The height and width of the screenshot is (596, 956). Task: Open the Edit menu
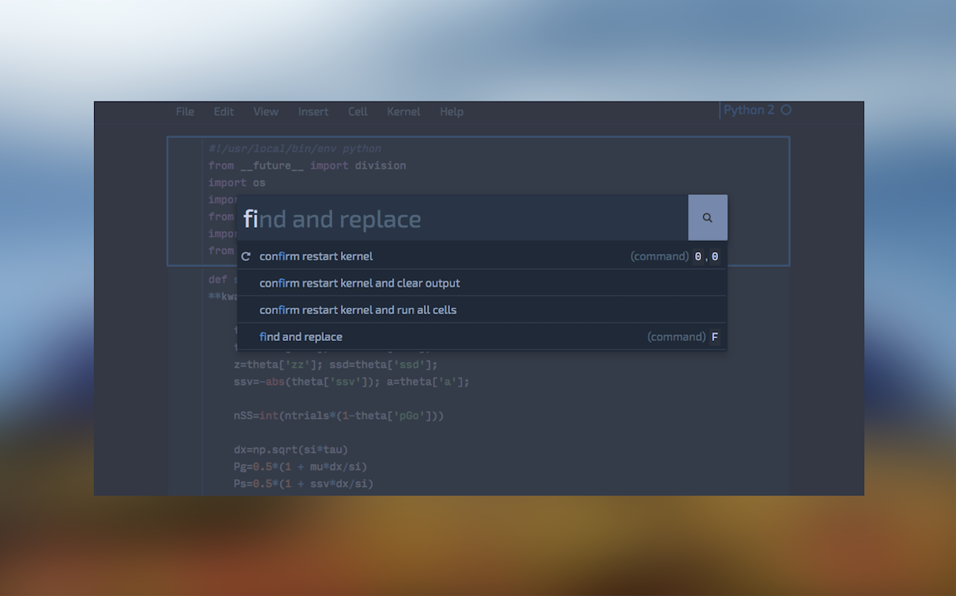click(223, 111)
